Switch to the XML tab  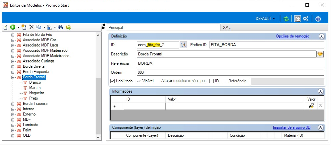coord(227,28)
